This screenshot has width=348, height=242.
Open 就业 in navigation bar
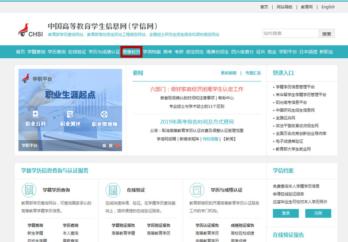272,52
